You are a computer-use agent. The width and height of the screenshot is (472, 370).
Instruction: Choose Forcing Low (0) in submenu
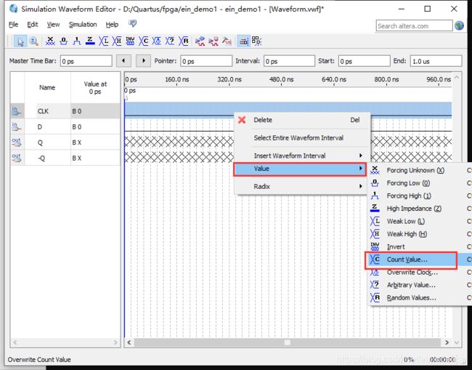click(x=419, y=183)
